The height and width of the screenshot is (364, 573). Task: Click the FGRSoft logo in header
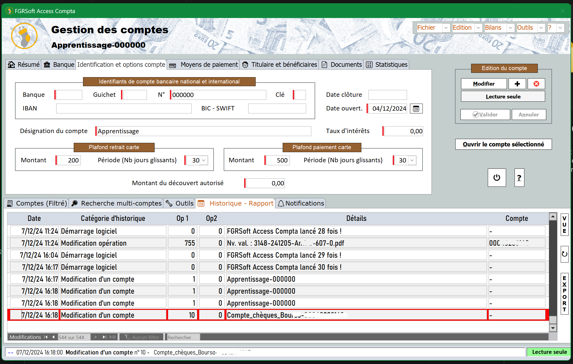pos(24,36)
